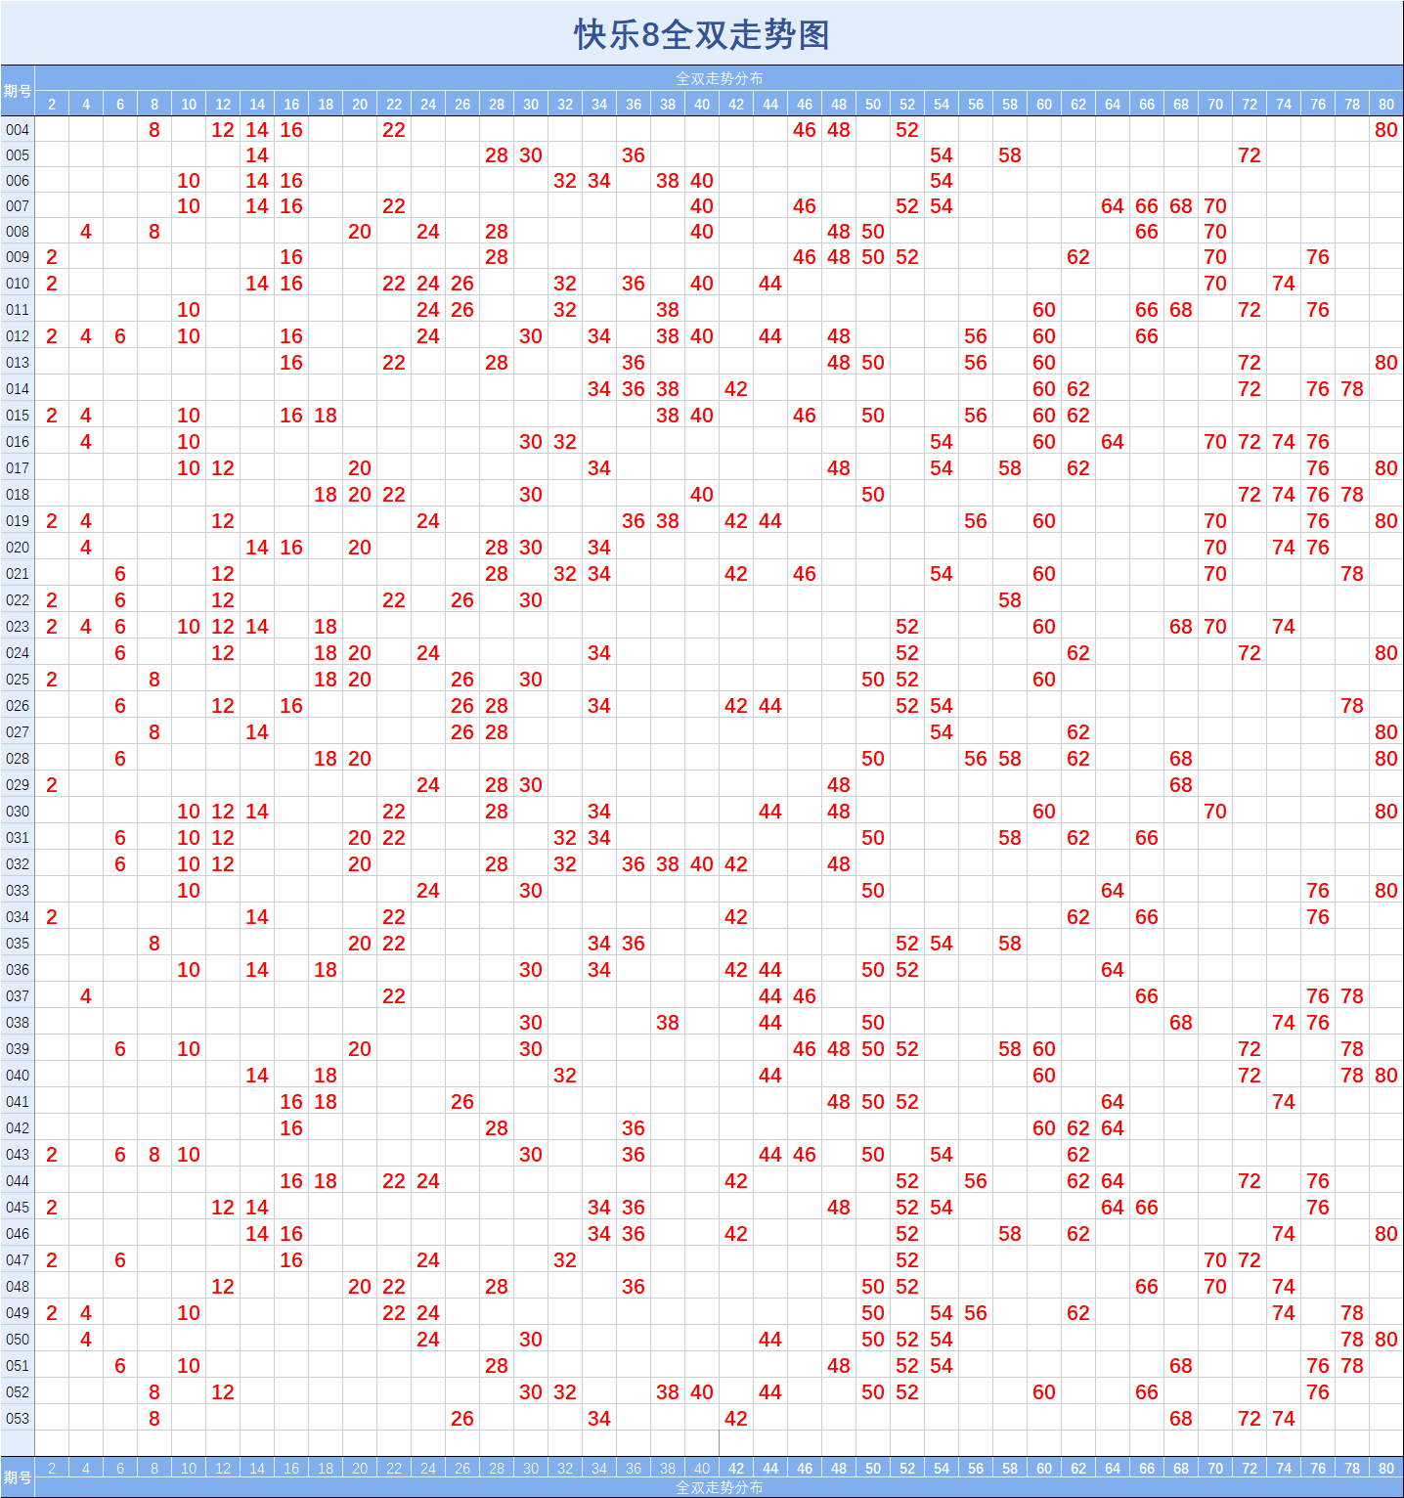Click number 56 in issue 049 row

[x=976, y=1312]
